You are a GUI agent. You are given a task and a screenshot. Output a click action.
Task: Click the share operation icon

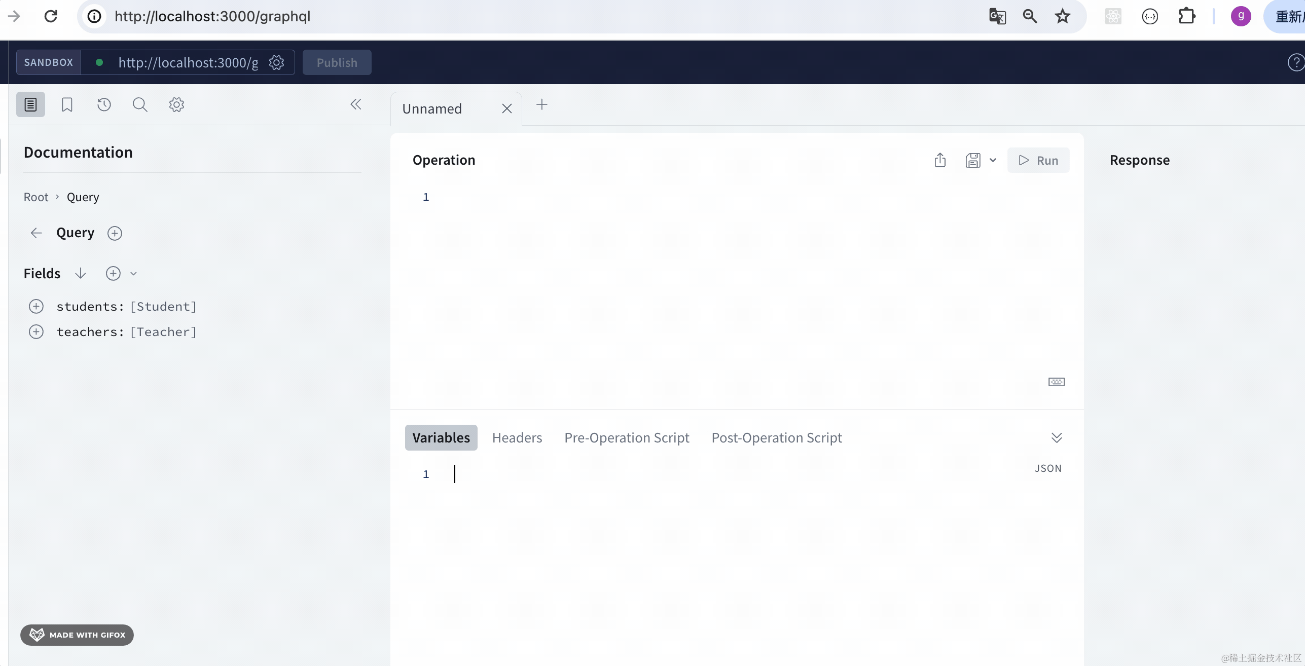[940, 160]
